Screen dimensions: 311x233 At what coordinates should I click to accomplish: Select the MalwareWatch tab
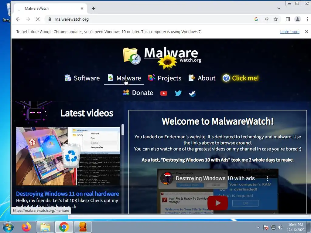pos(50,8)
